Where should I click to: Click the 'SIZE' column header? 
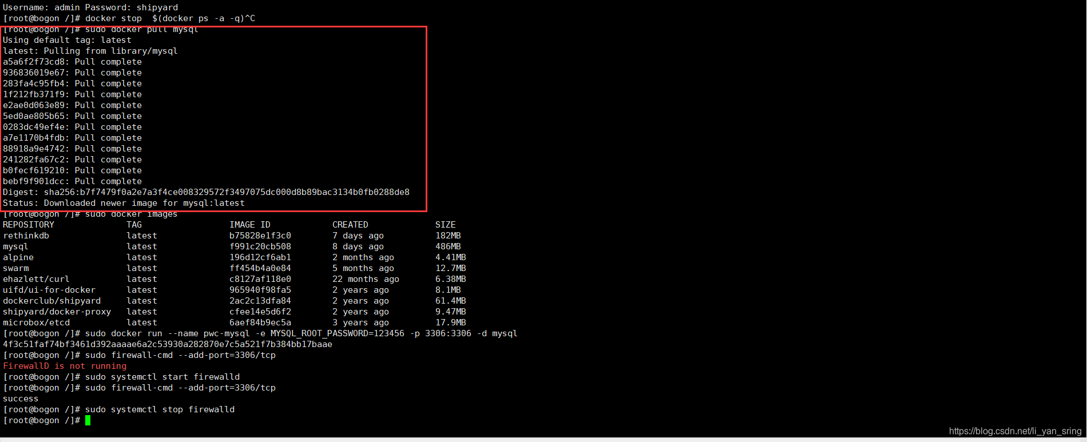click(x=446, y=225)
